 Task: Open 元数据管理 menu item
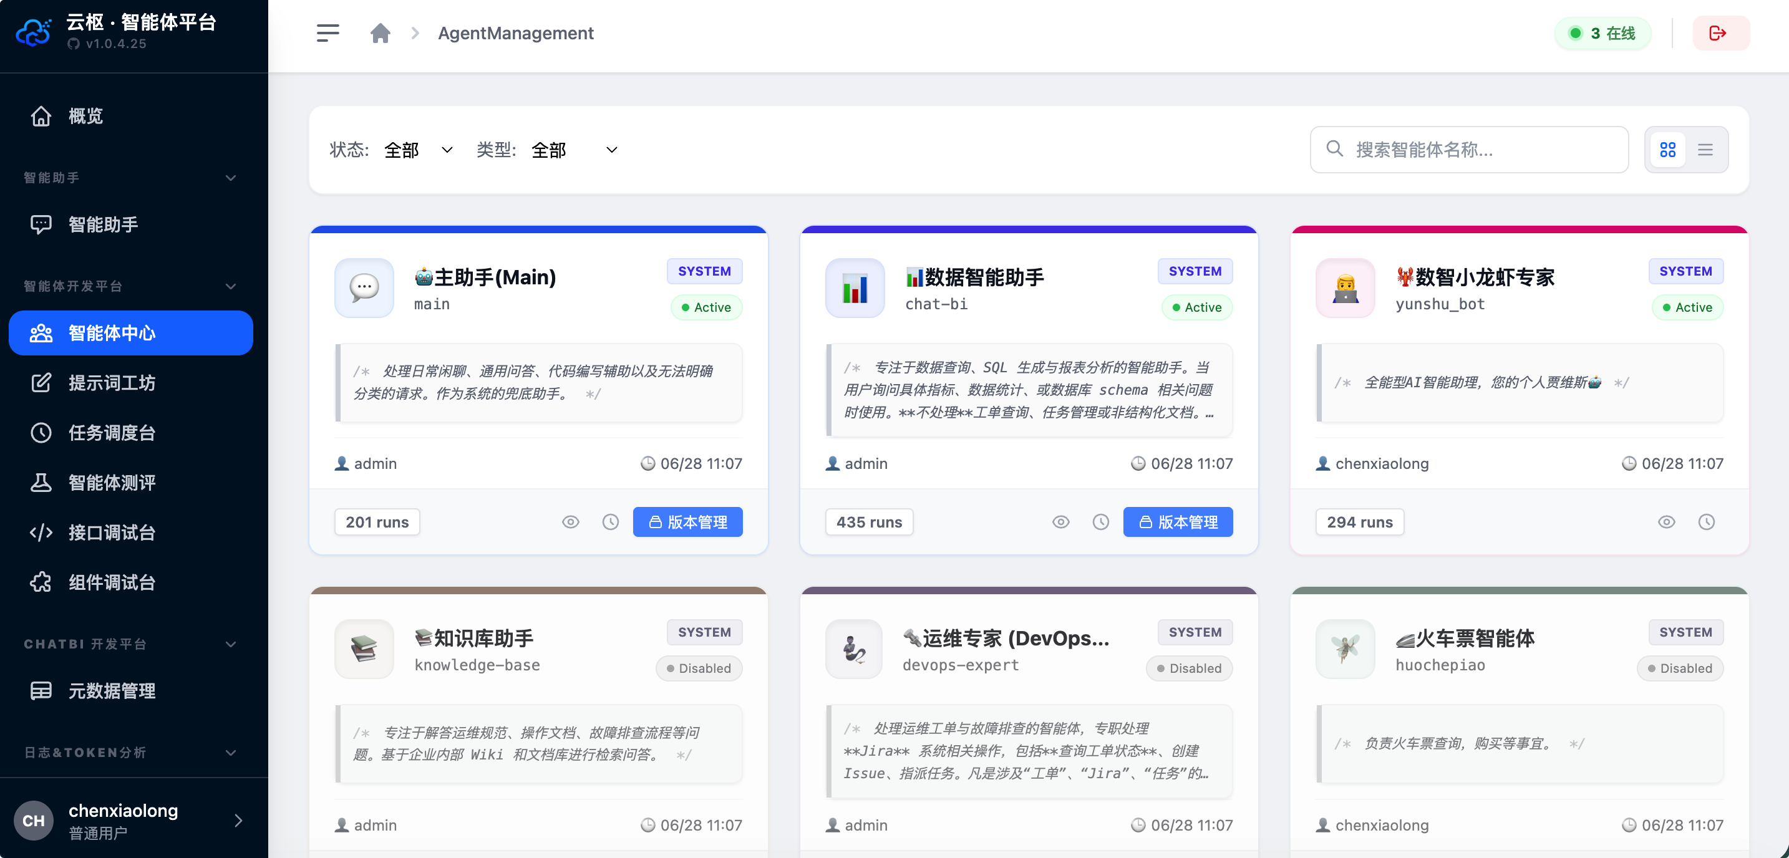pyautogui.click(x=130, y=691)
